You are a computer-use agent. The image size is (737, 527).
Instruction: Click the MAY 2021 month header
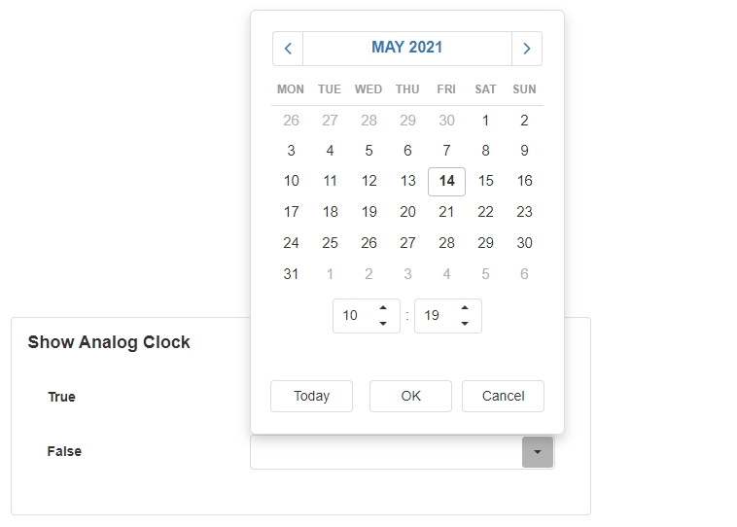(x=407, y=48)
